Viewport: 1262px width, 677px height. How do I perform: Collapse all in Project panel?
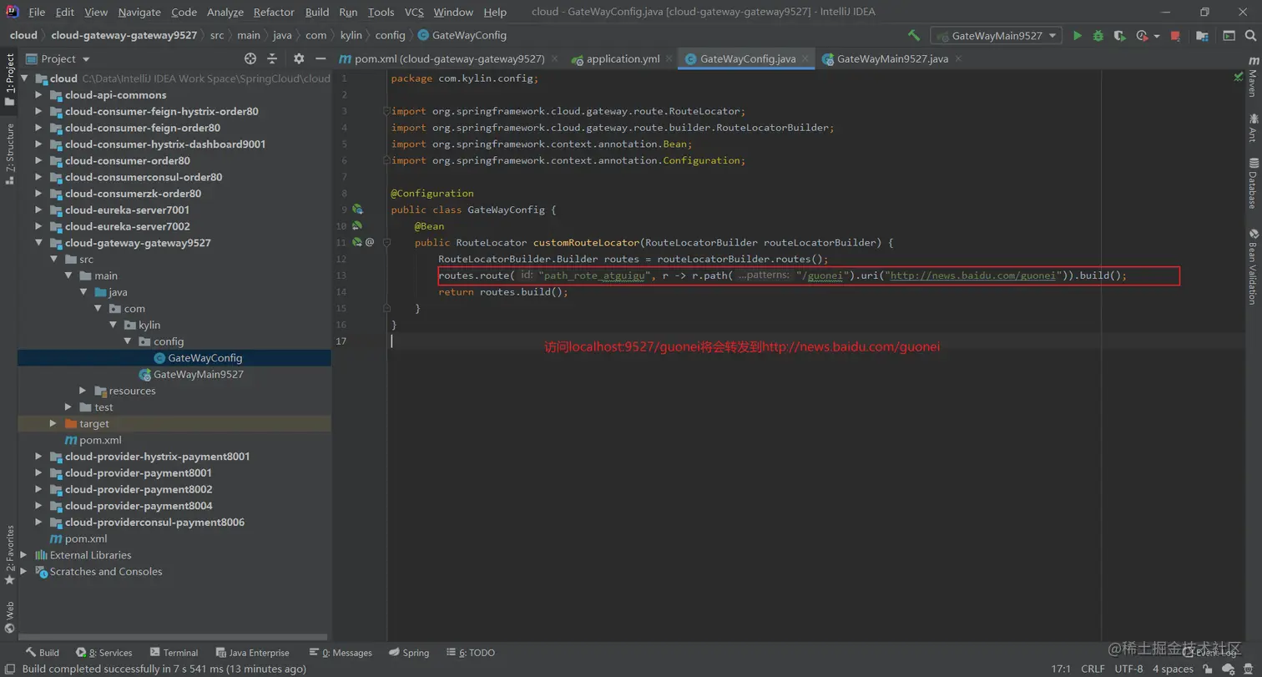[272, 58]
